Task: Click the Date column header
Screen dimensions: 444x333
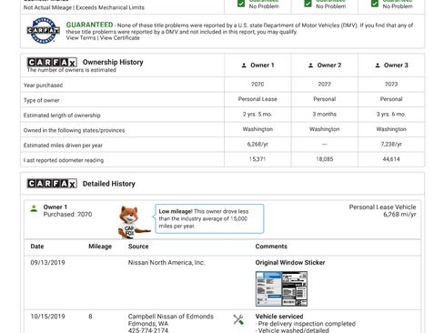Action: pos(37,247)
